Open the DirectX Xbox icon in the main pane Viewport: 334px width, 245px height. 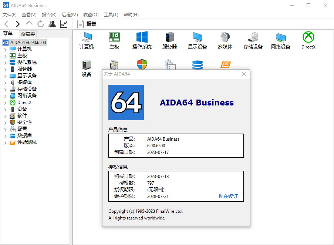[x=308, y=41]
